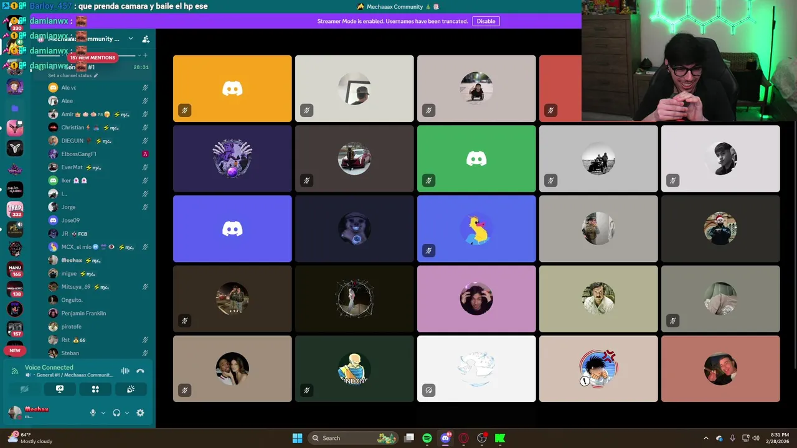Open the soundboard button

click(131, 389)
